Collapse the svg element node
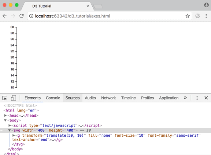Viewport: 211px width, 155px height. (10, 130)
